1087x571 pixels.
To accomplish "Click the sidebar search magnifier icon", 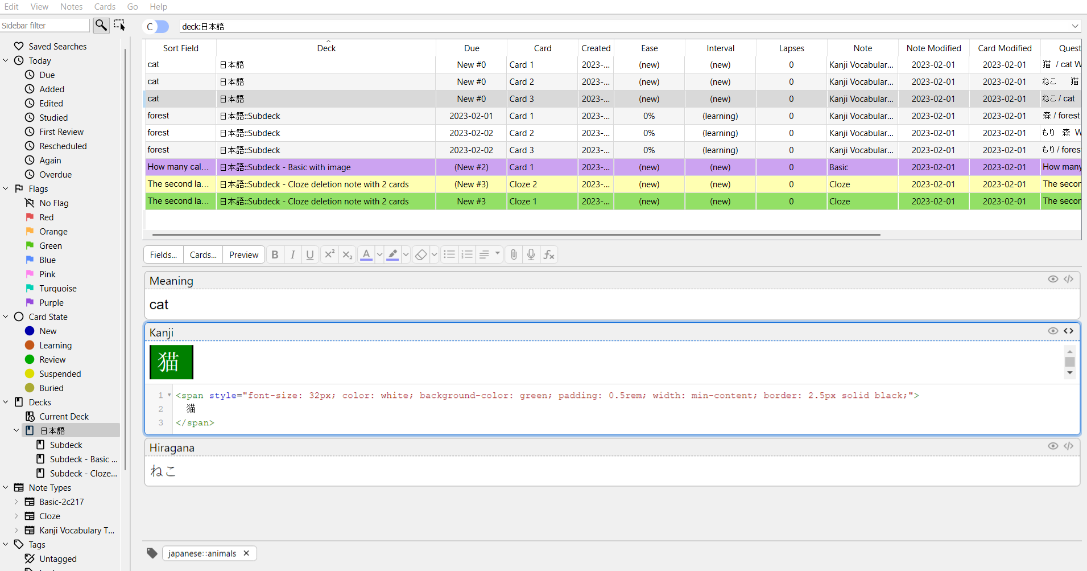I will 101,25.
